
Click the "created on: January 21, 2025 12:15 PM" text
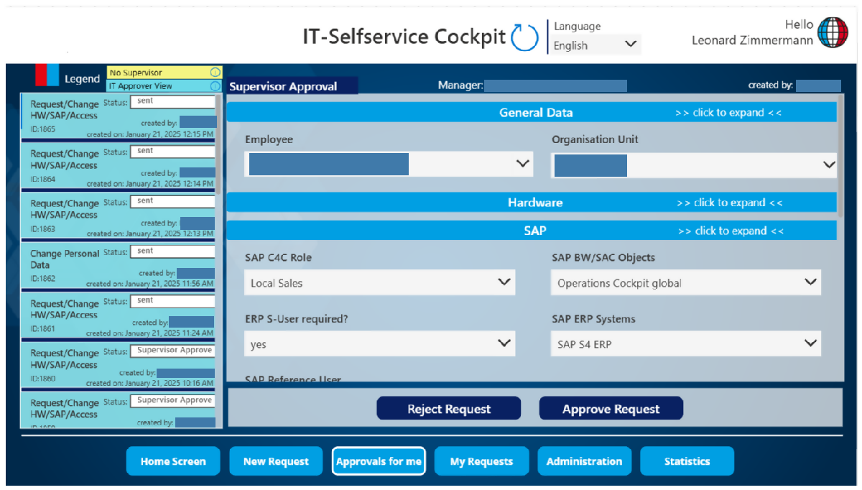pyautogui.click(x=150, y=134)
